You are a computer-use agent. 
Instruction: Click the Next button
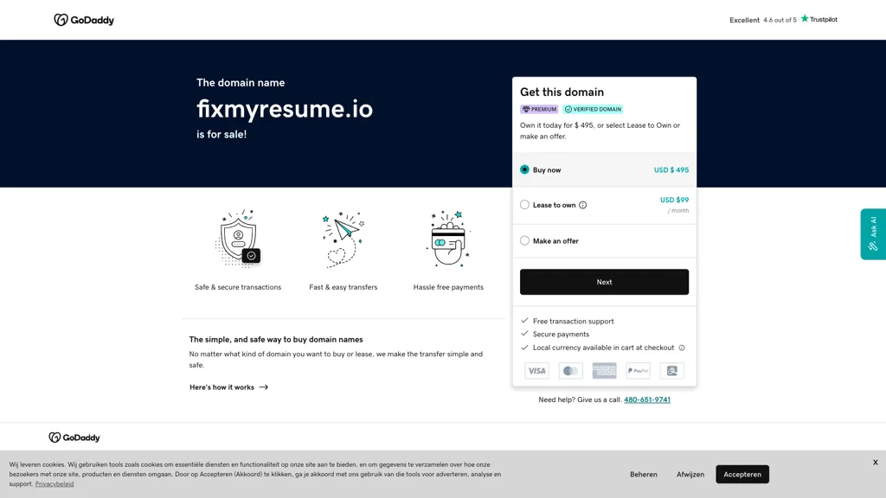coord(604,281)
